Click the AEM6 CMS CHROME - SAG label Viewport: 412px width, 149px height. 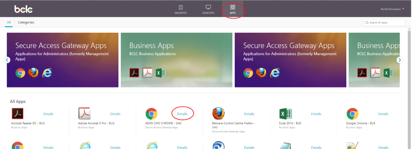click(163, 123)
